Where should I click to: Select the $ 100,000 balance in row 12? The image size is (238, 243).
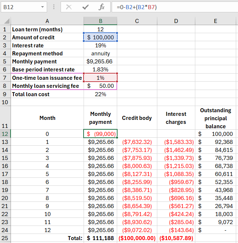pyautogui.click(x=215, y=134)
